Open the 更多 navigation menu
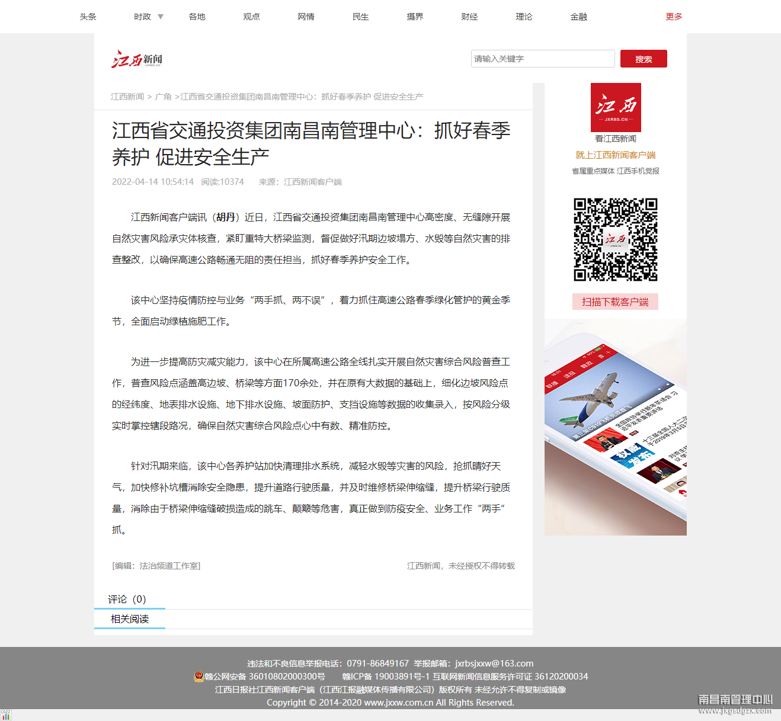 click(674, 17)
